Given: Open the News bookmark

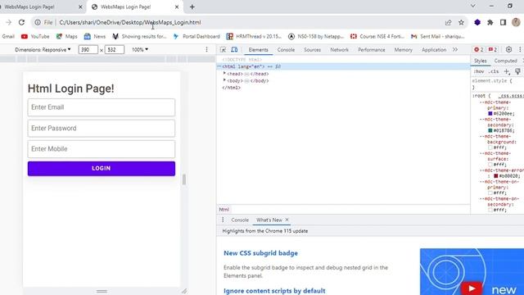Looking at the screenshot, I should click(95, 36).
